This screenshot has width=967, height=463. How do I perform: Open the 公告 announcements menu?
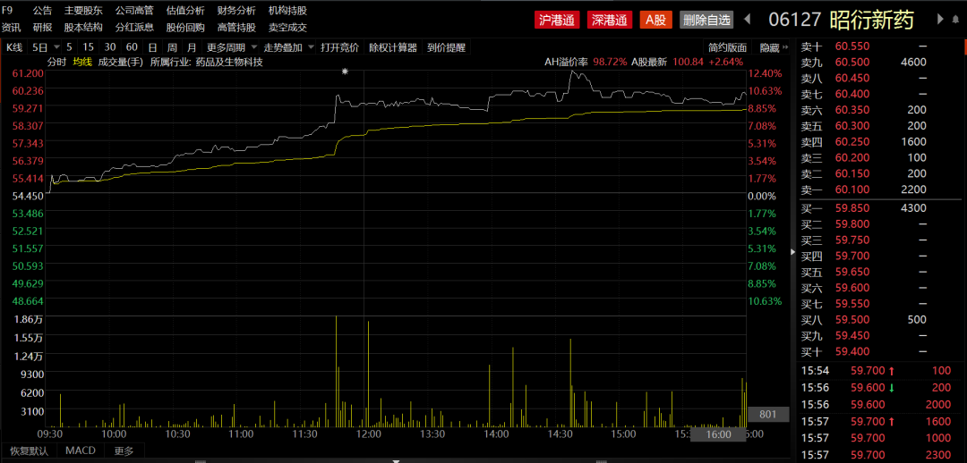click(43, 11)
